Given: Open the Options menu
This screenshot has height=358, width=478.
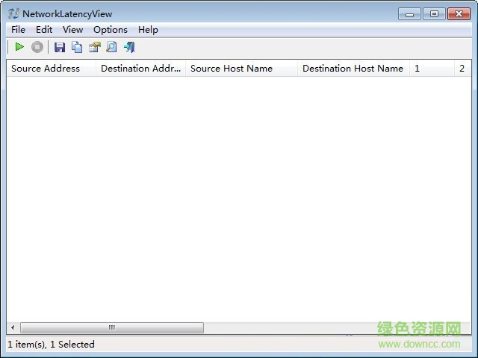Looking at the screenshot, I should tap(111, 30).
